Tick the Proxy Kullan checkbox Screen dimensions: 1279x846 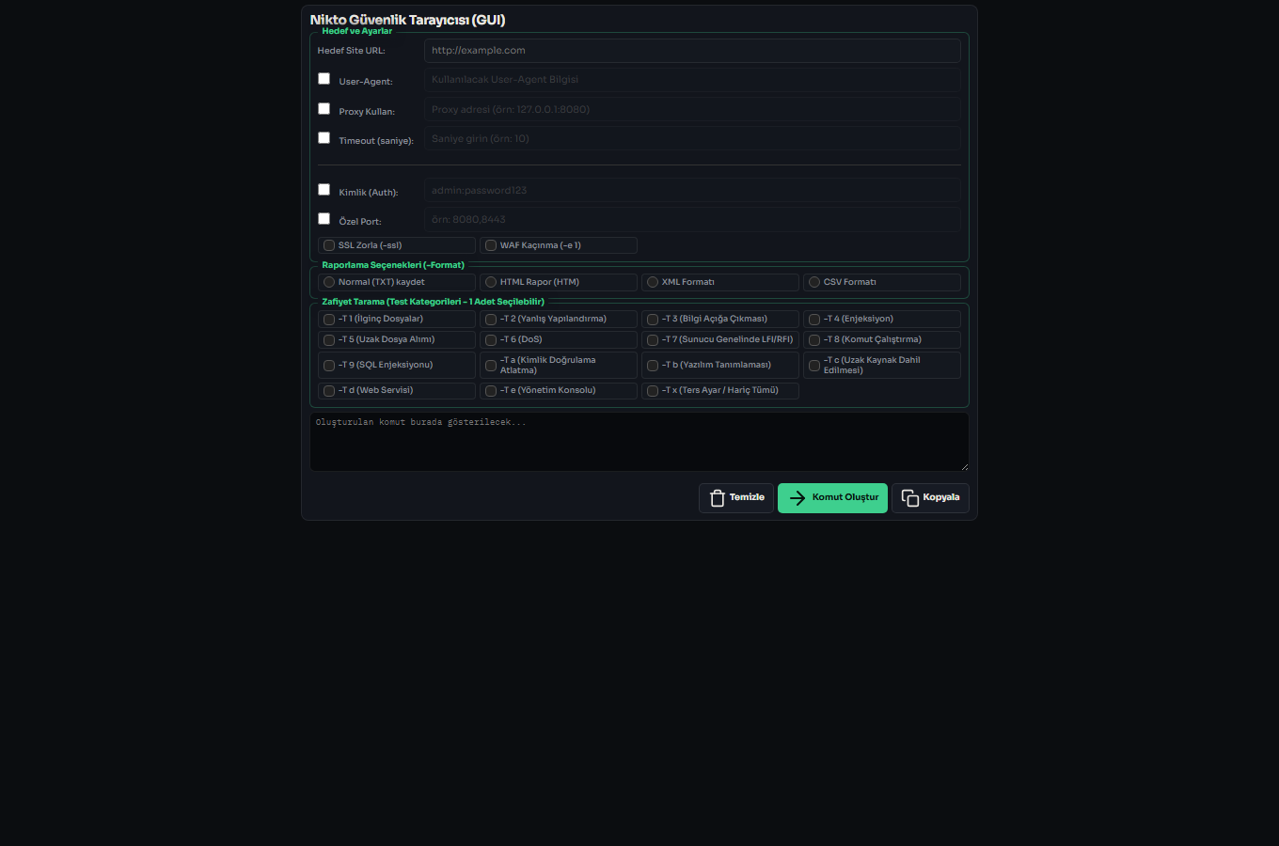324,109
